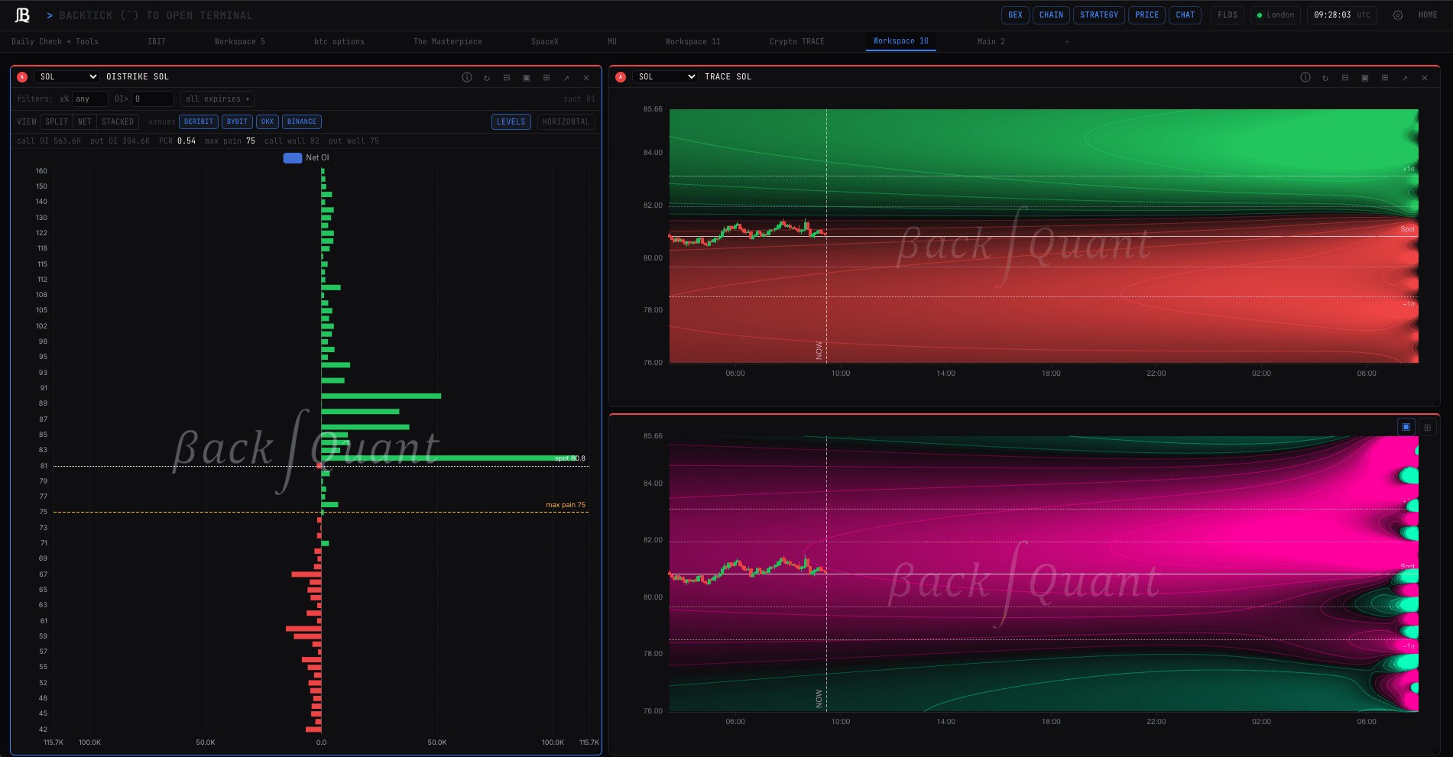Open the London session selector
This screenshot has height=757, width=1453.
[x=1276, y=15]
